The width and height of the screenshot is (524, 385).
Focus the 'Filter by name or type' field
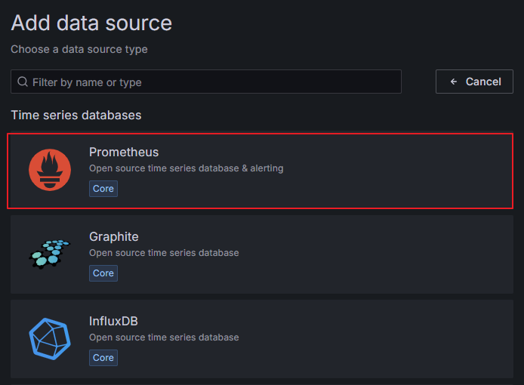point(211,82)
